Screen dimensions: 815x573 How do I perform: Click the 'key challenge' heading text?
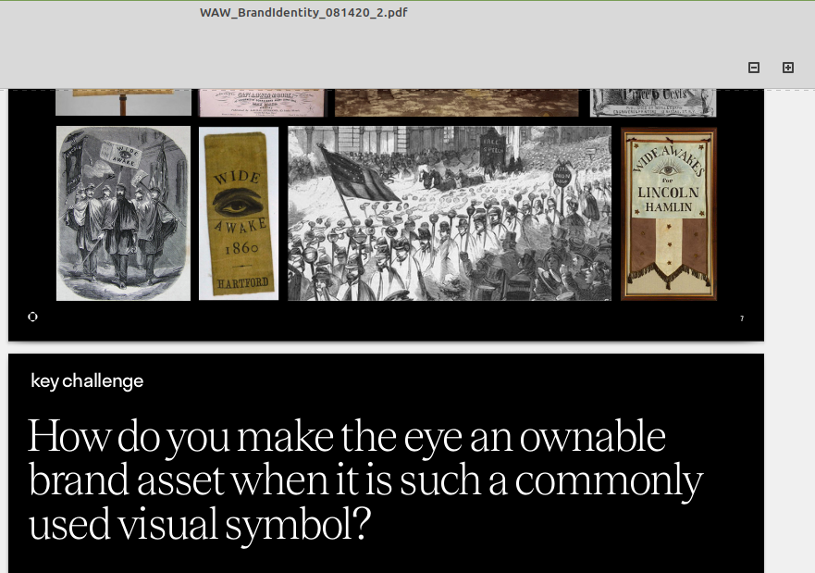pyautogui.click(x=87, y=381)
